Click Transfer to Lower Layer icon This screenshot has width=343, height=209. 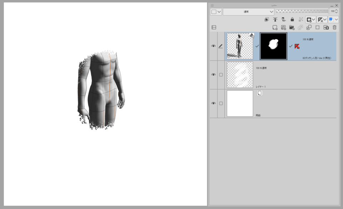point(300,27)
